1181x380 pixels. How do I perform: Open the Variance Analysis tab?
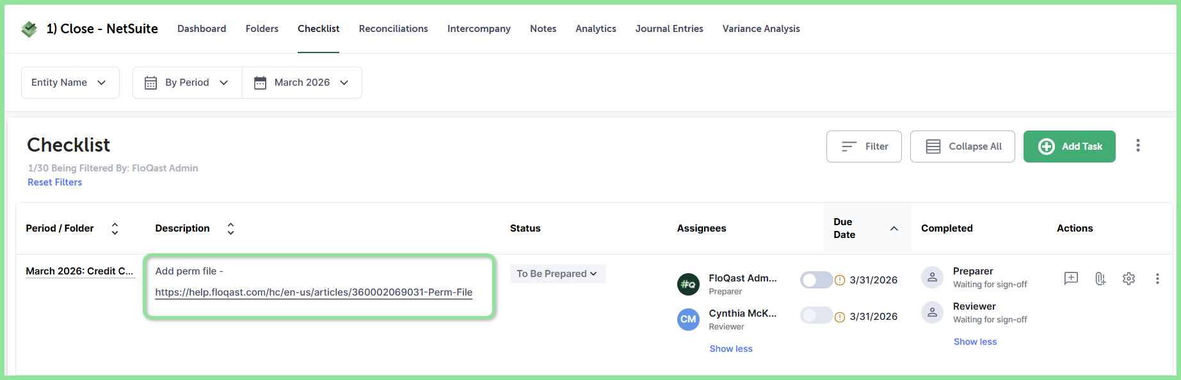[x=761, y=29]
